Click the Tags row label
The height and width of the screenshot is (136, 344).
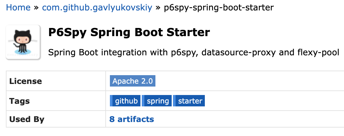19,101
